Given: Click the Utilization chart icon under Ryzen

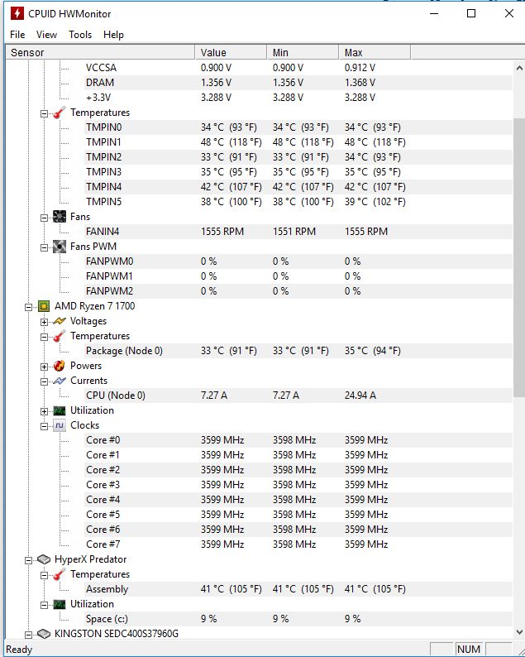Looking at the screenshot, I should point(60,410).
